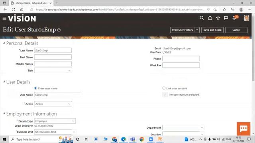Expand Print User History dropdown arrow
This screenshot has height=143, width=255.
(x=197, y=30)
